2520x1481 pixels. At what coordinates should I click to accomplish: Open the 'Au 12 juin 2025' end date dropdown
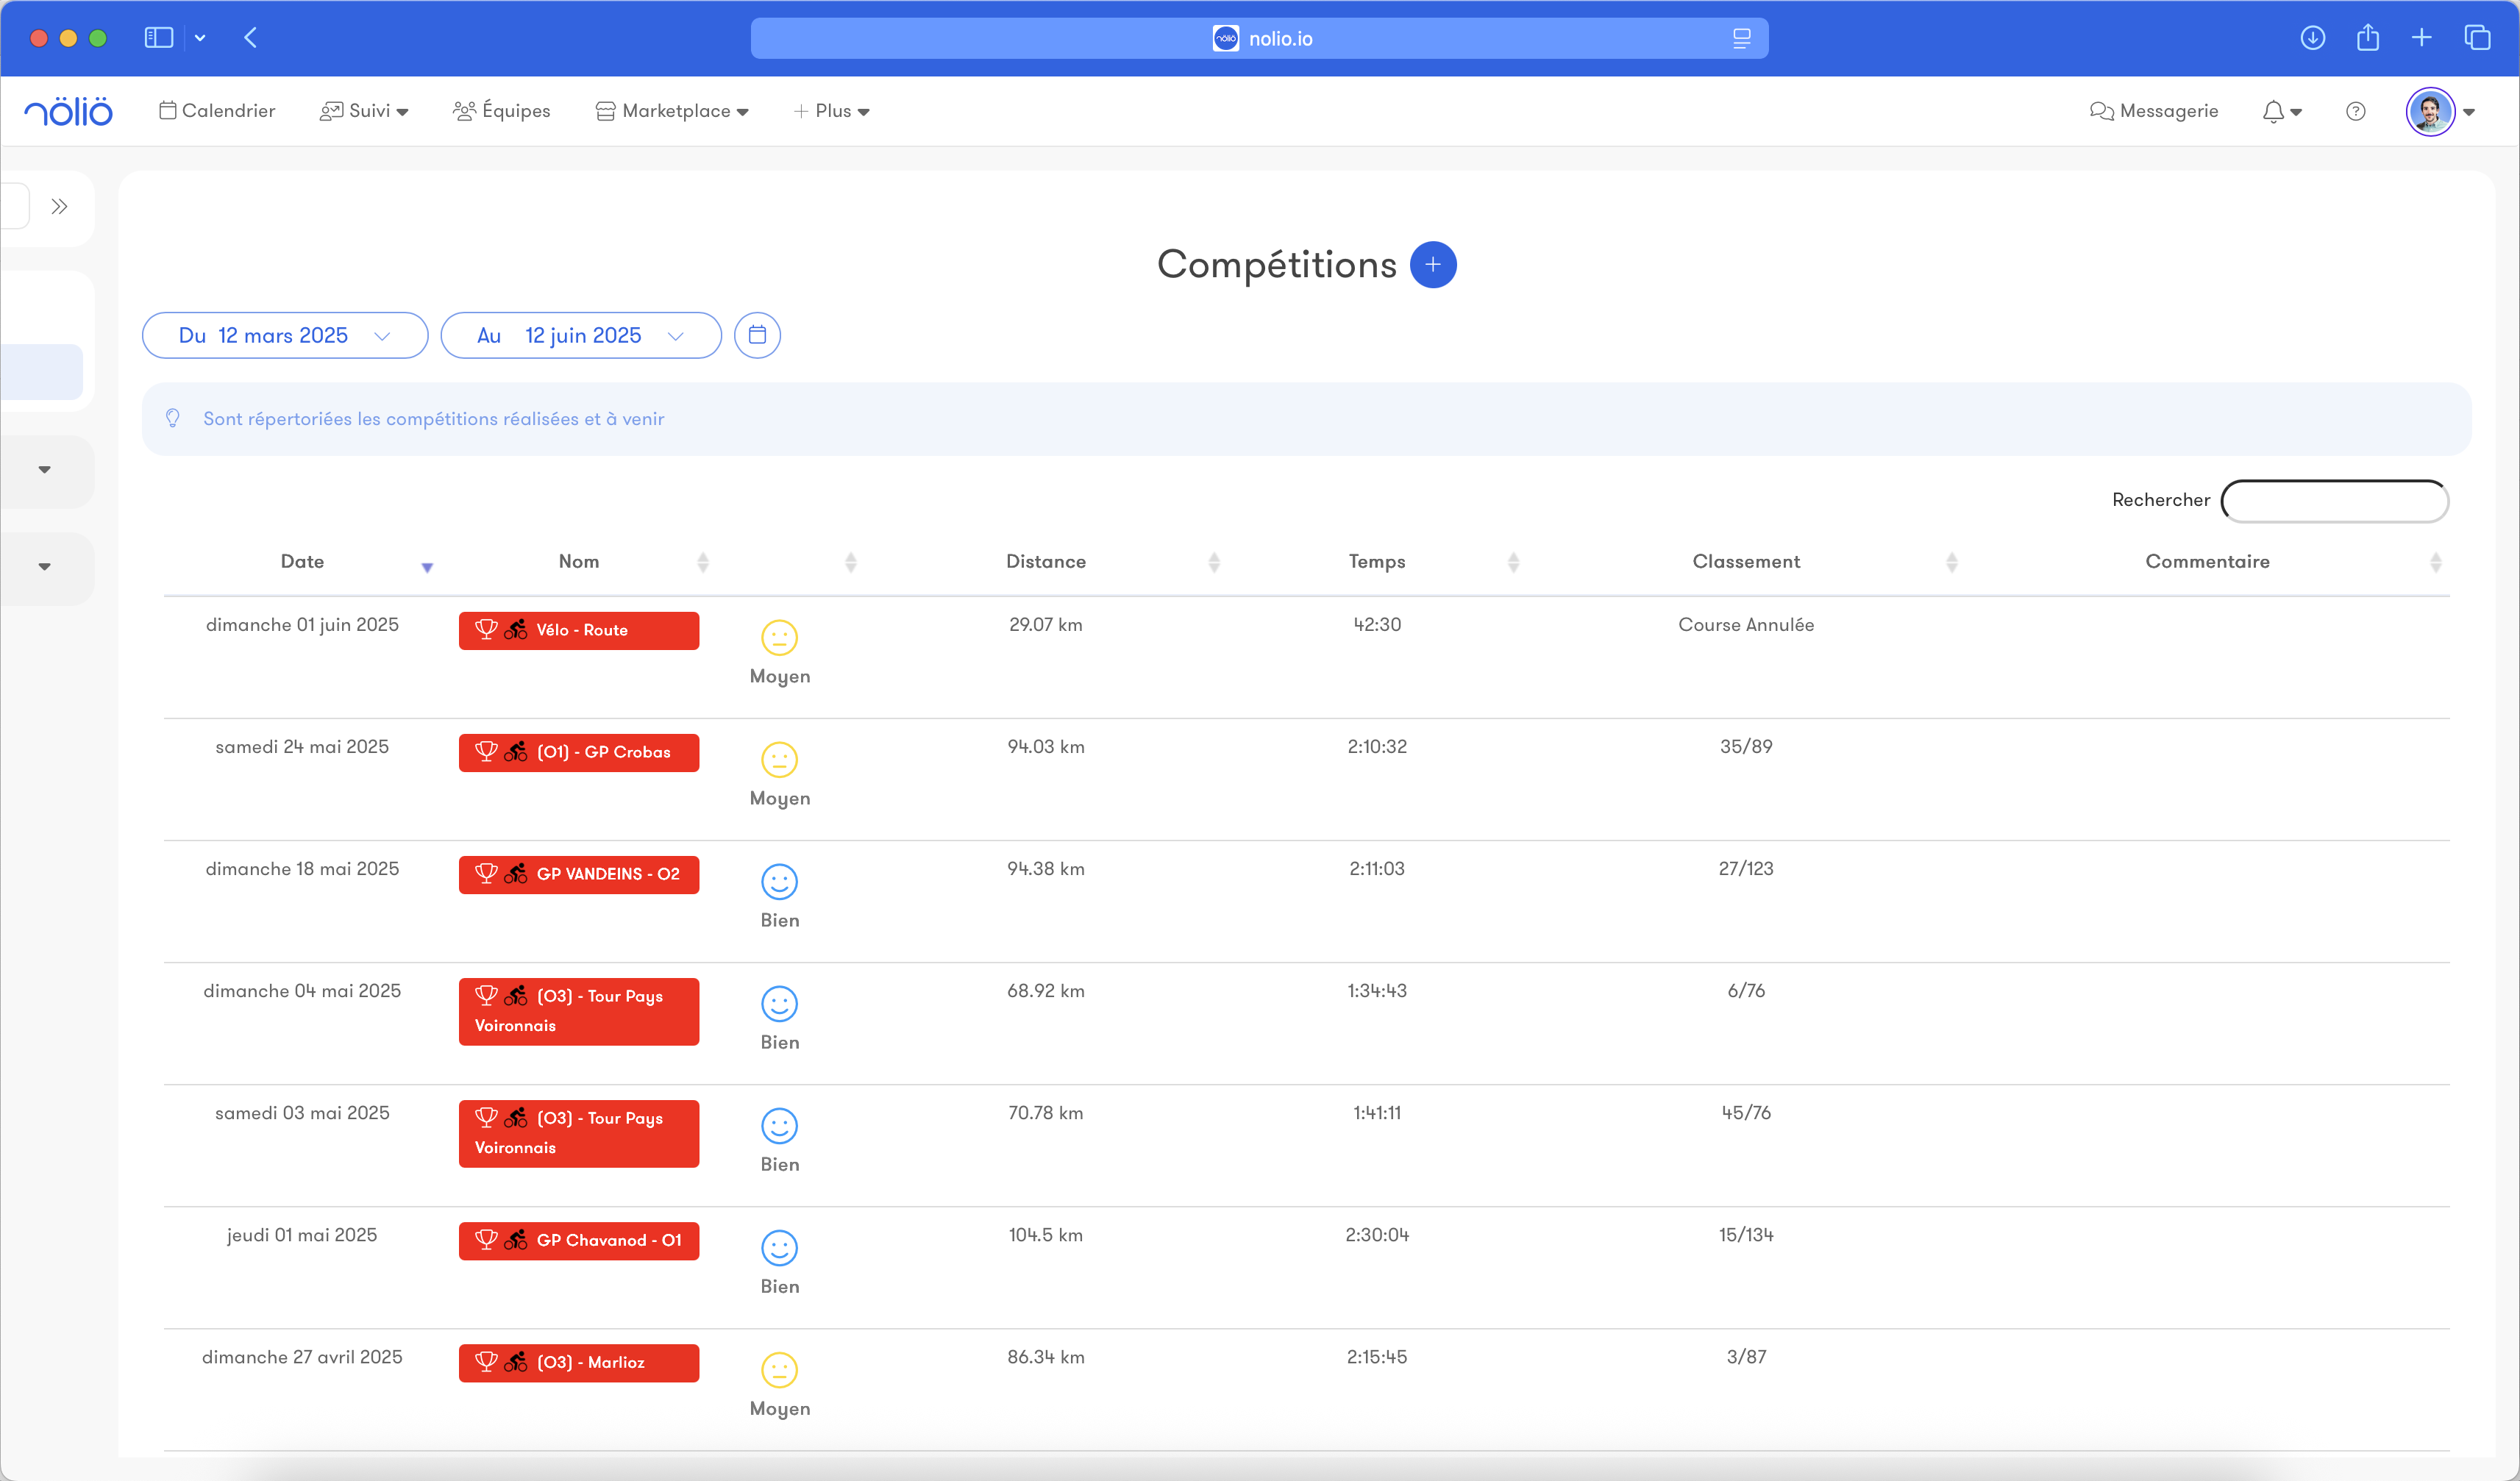pyautogui.click(x=580, y=335)
